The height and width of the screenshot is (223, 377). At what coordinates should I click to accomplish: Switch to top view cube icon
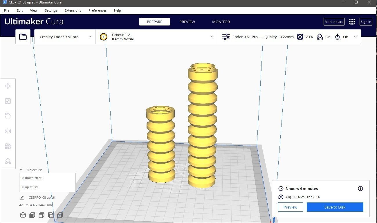tap(42, 215)
